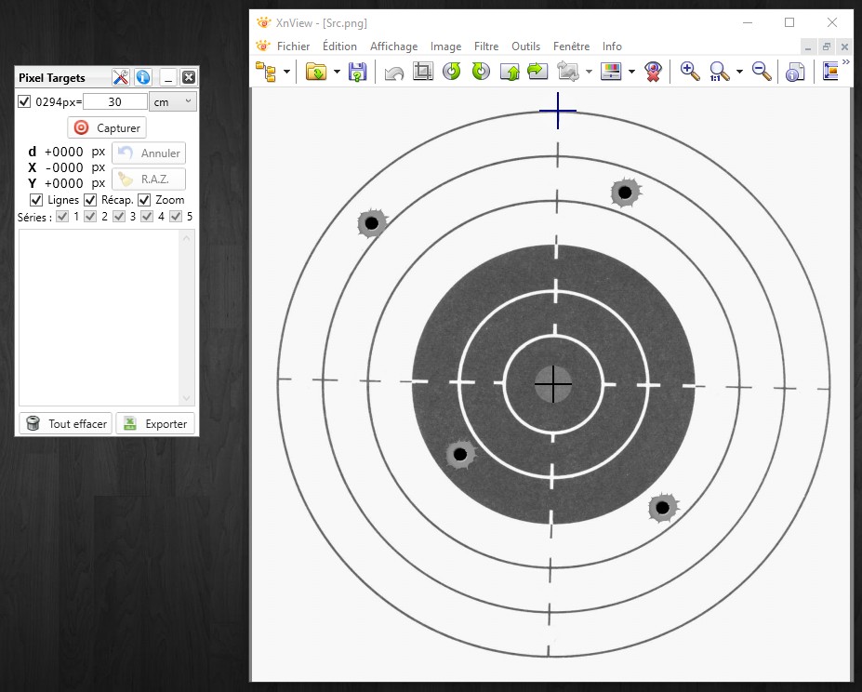Click the save floppy disk icon
This screenshot has height=692, width=862.
357,72
